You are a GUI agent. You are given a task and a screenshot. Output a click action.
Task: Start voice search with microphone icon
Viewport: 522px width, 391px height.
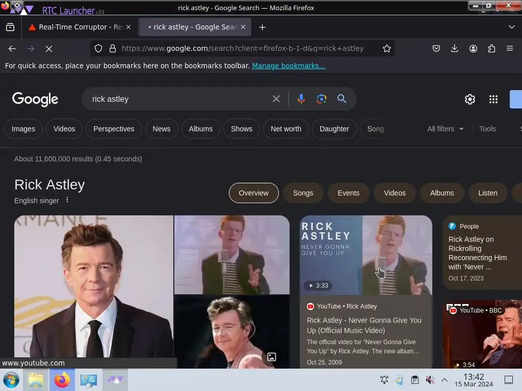301,99
